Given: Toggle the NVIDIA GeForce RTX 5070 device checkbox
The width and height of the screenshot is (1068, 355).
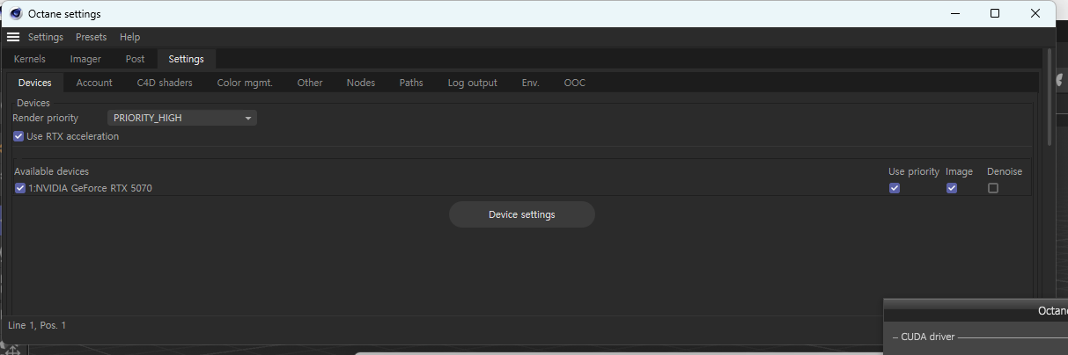Looking at the screenshot, I should click(19, 188).
